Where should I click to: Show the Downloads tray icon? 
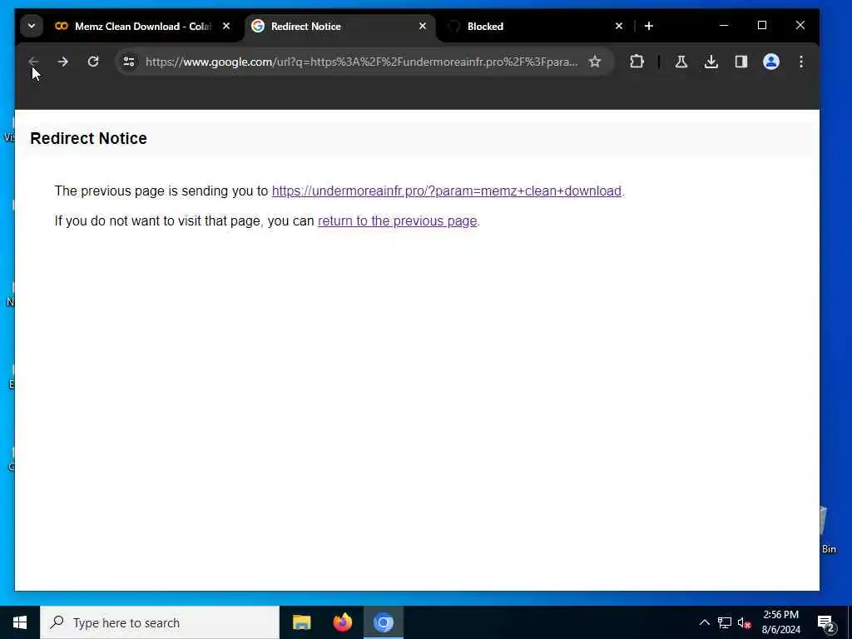(x=711, y=62)
